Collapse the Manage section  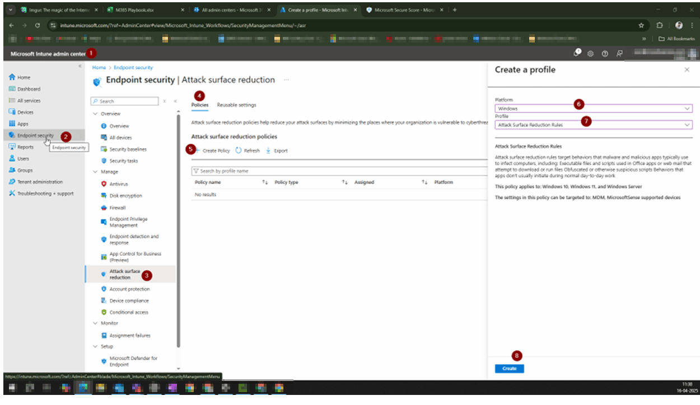pos(95,172)
